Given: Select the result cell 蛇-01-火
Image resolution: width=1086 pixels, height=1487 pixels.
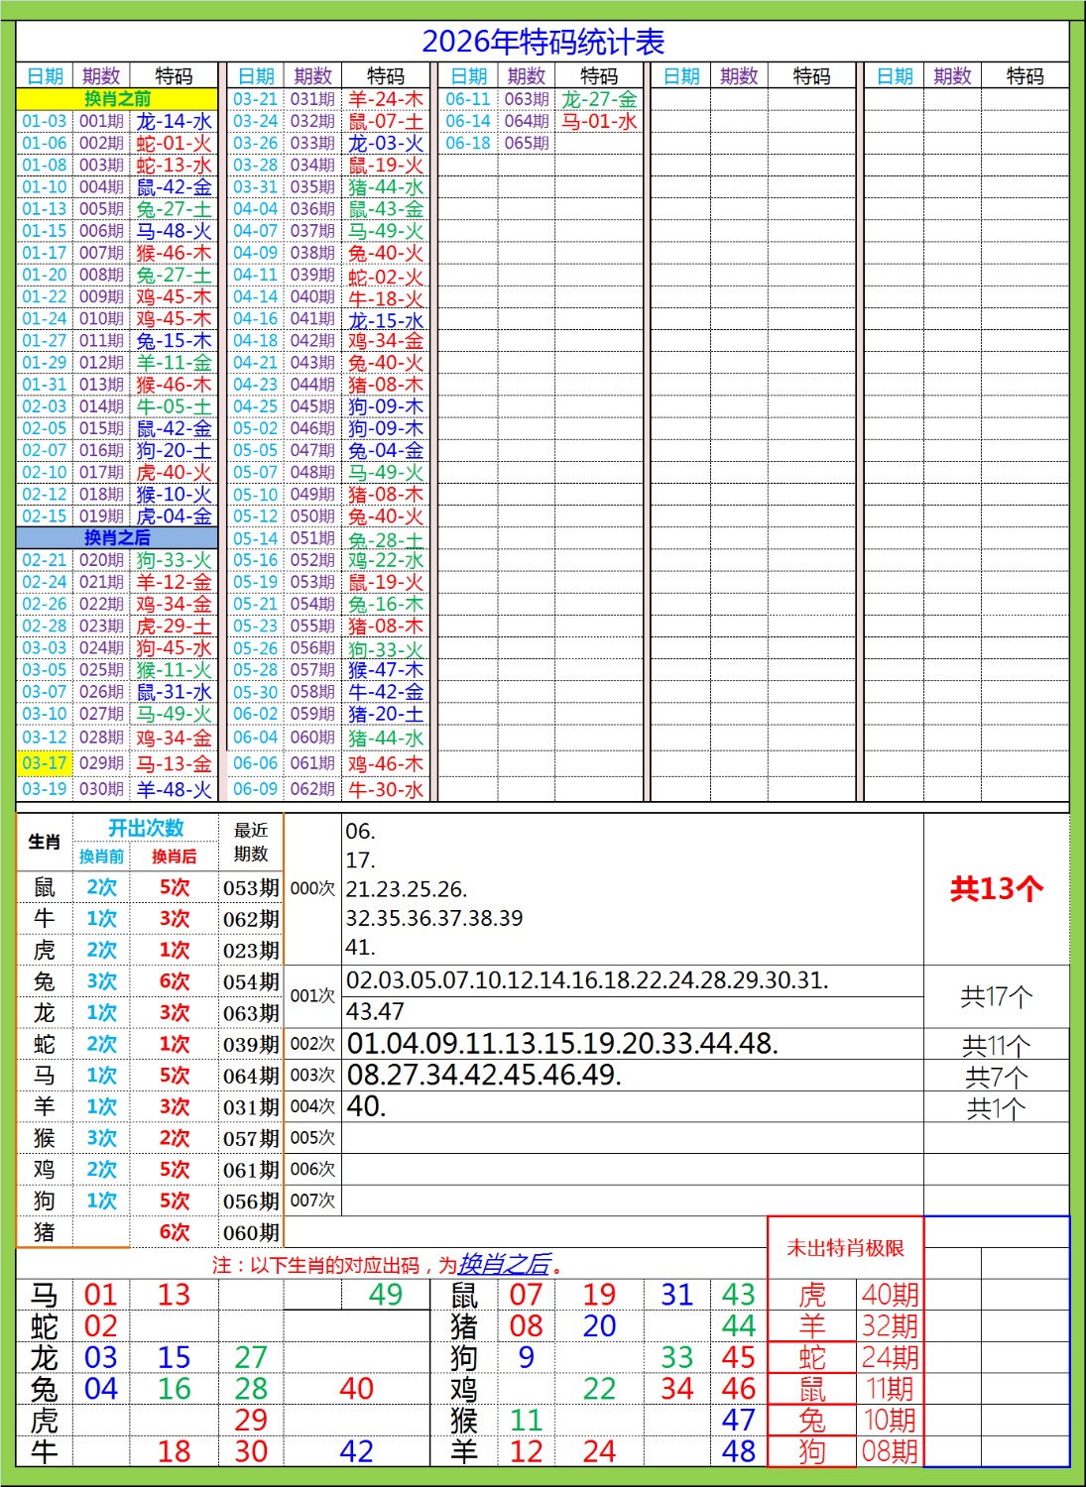Looking at the screenshot, I should click(174, 143).
